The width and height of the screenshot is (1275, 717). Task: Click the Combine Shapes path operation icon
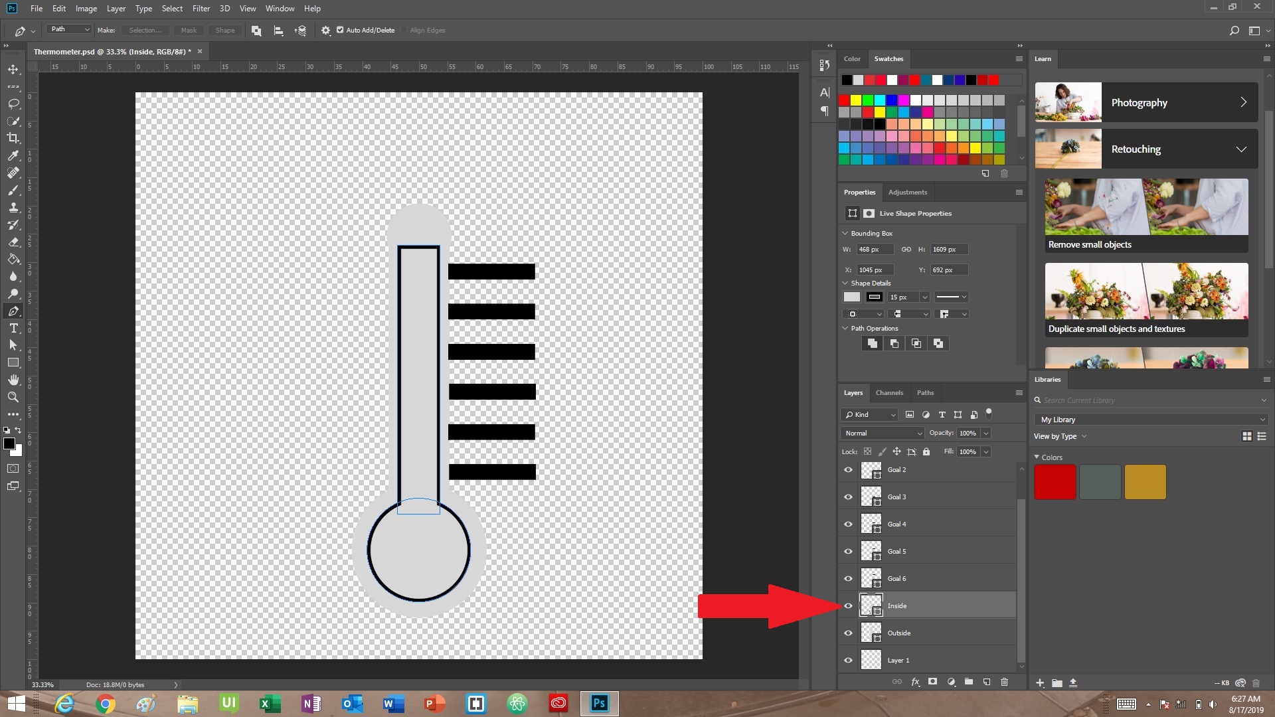pyautogui.click(x=872, y=343)
